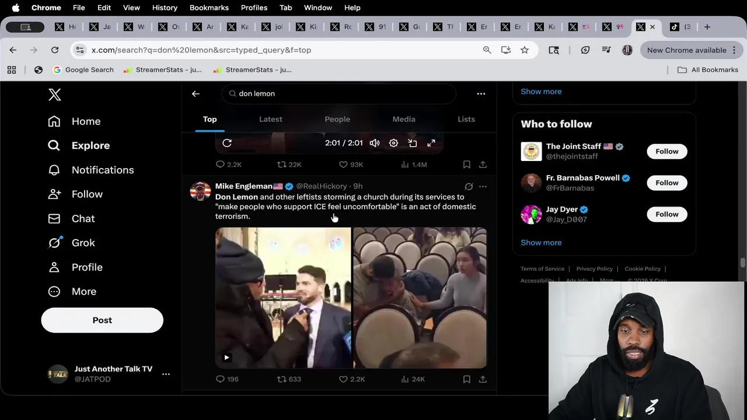Open video settings gear
The height and width of the screenshot is (420, 747).
pos(393,143)
